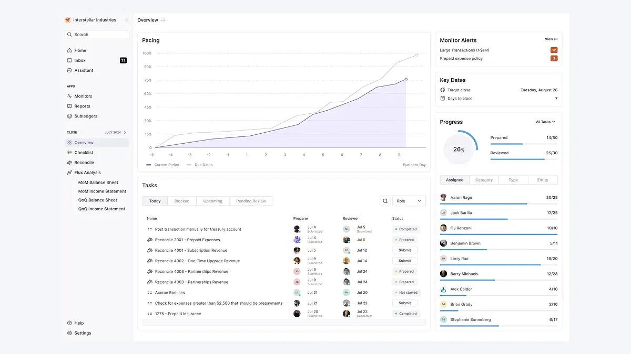This screenshot has height=354, width=631.
Task: Click the Flux Analysis icon
Action: pos(69,173)
